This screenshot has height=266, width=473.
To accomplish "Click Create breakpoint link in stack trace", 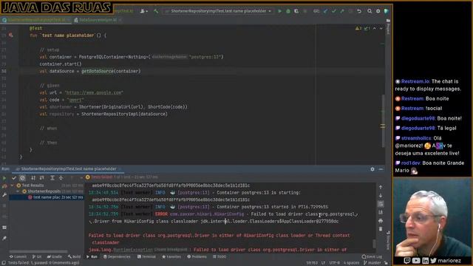I will click(171, 250).
